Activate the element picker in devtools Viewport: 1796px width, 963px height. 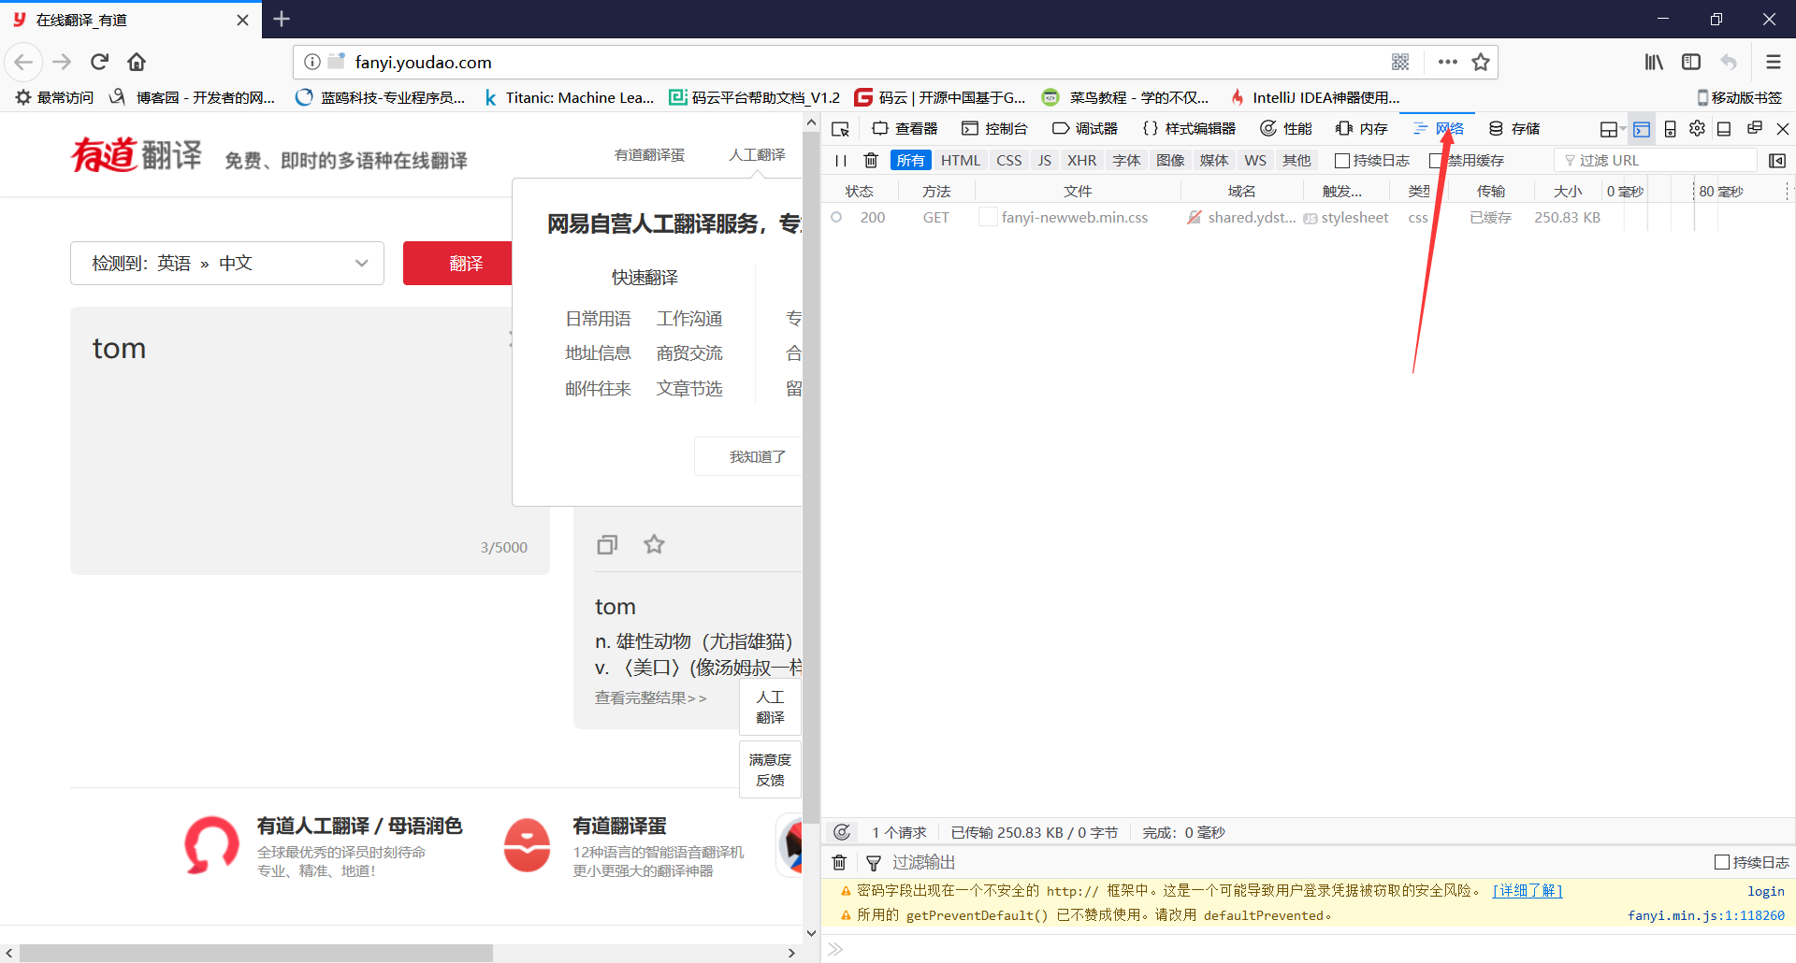point(840,129)
